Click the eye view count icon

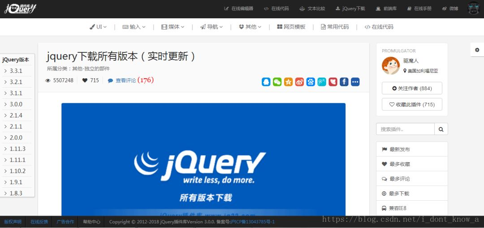(x=48, y=80)
